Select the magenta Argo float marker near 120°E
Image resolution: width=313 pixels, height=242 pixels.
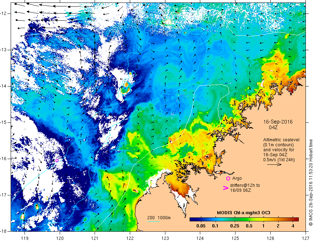click(x=57, y=161)
